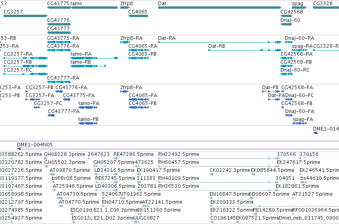Click the GH08328.3prime EST label
The height and width of the screenshot is (224, 339).
pyautogui.click(x=65, y=154)
